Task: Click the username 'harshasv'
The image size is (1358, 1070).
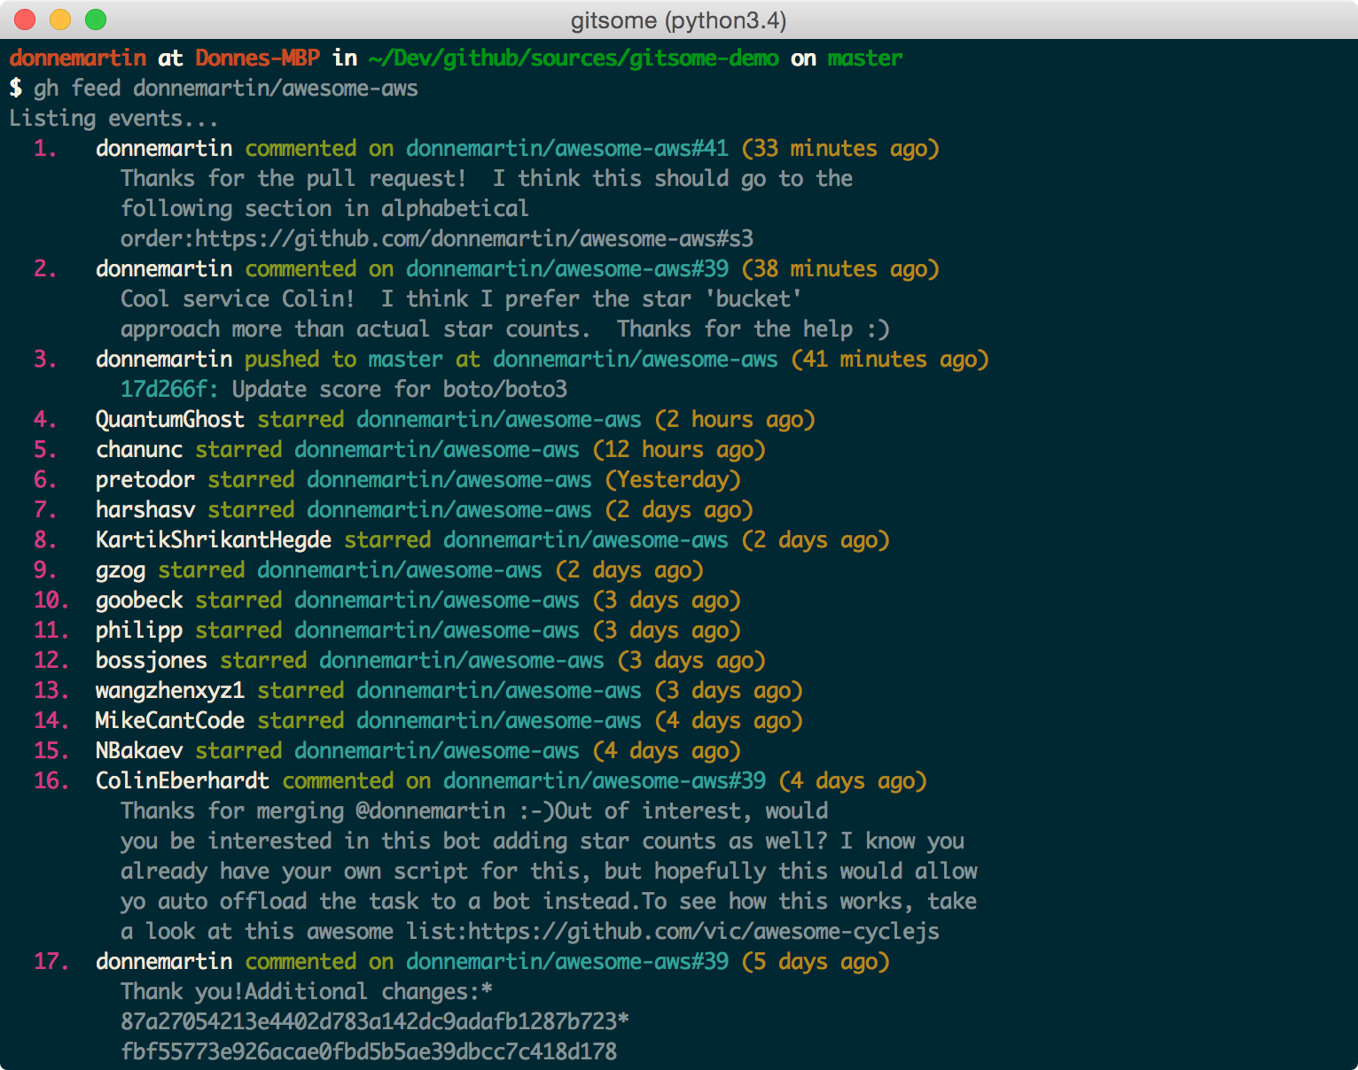Action: (145, 510)
